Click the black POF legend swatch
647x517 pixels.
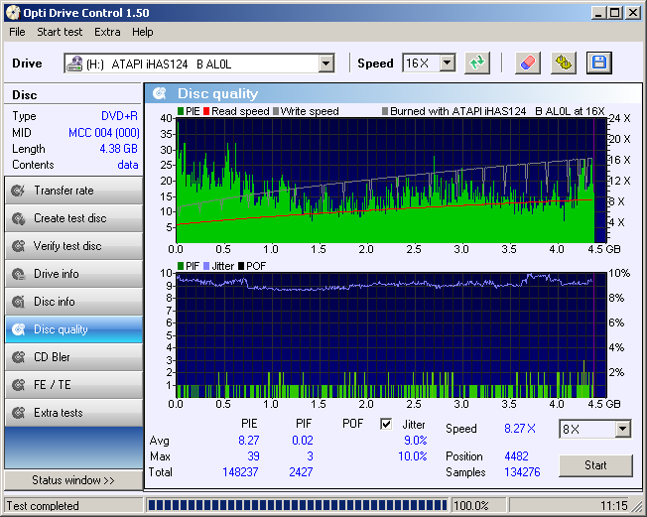click(241, 266)
